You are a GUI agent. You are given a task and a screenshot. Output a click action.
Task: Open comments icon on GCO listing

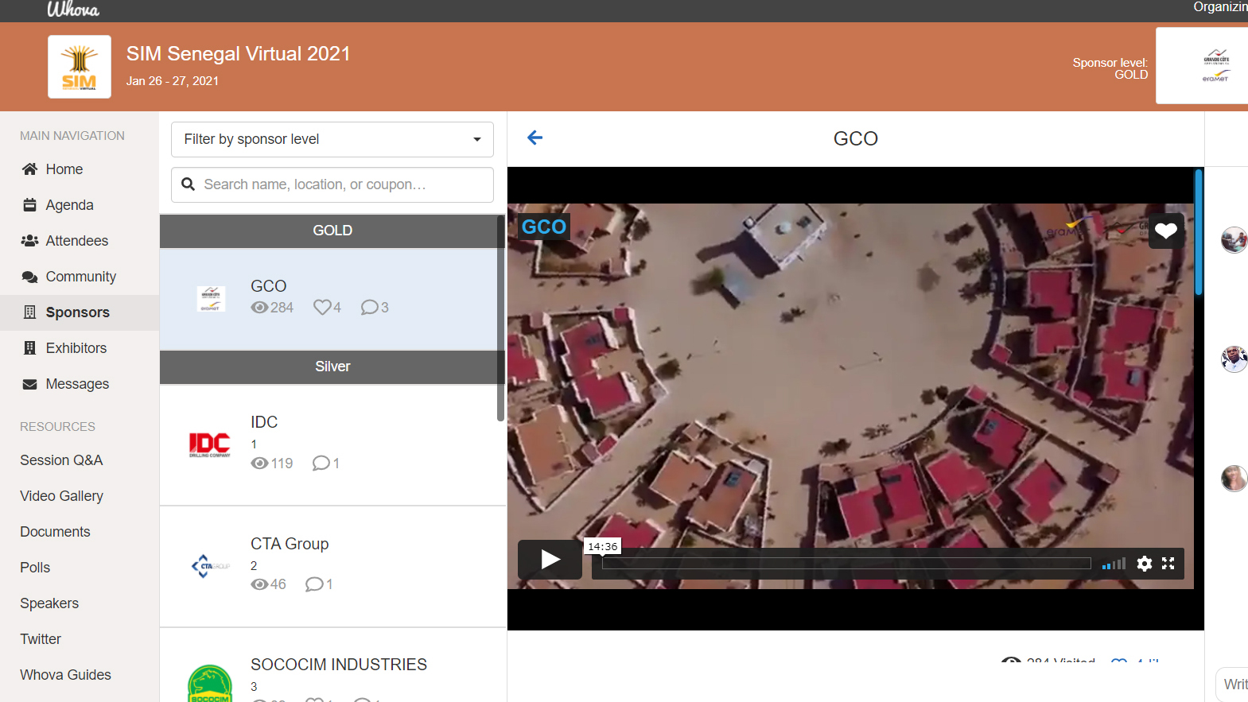pyautogui.click(x=369, y=308)
